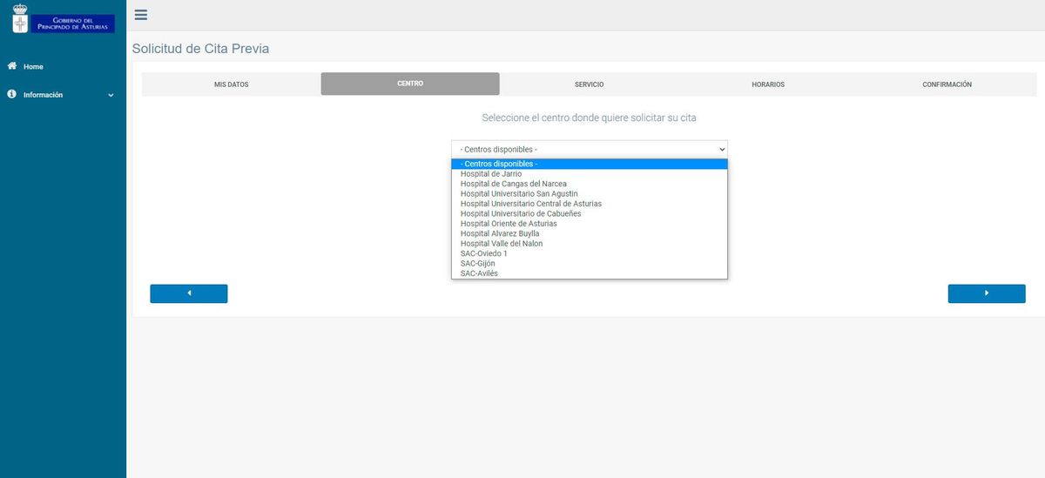The image size is (1045, 478).
Task: Collapse the Centros disponibles dropdown box
Action: 589,150
